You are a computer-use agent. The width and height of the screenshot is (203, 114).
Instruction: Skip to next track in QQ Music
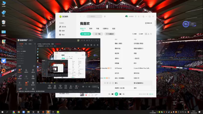[x=120, y=94]
